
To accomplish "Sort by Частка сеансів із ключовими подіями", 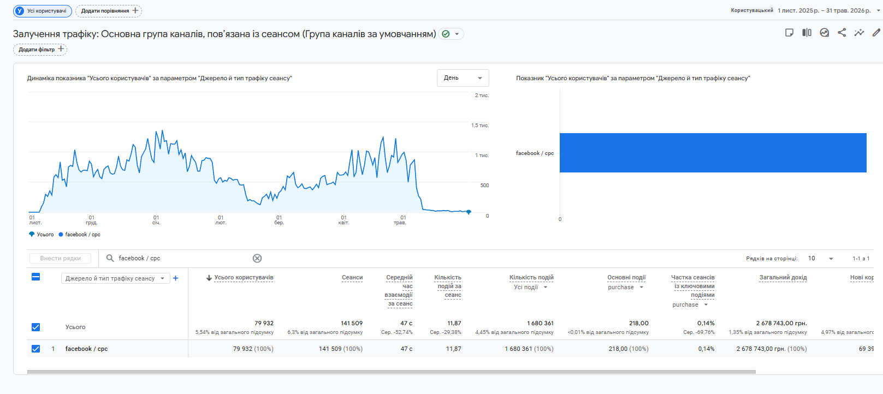I will [693, 286].
